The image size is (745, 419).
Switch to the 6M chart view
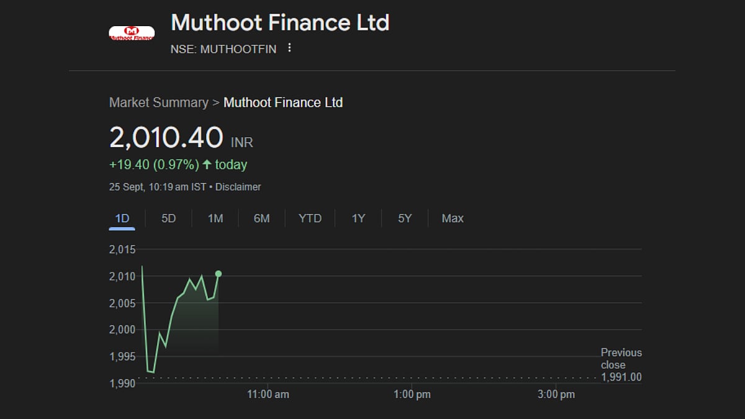coord(261,219)
